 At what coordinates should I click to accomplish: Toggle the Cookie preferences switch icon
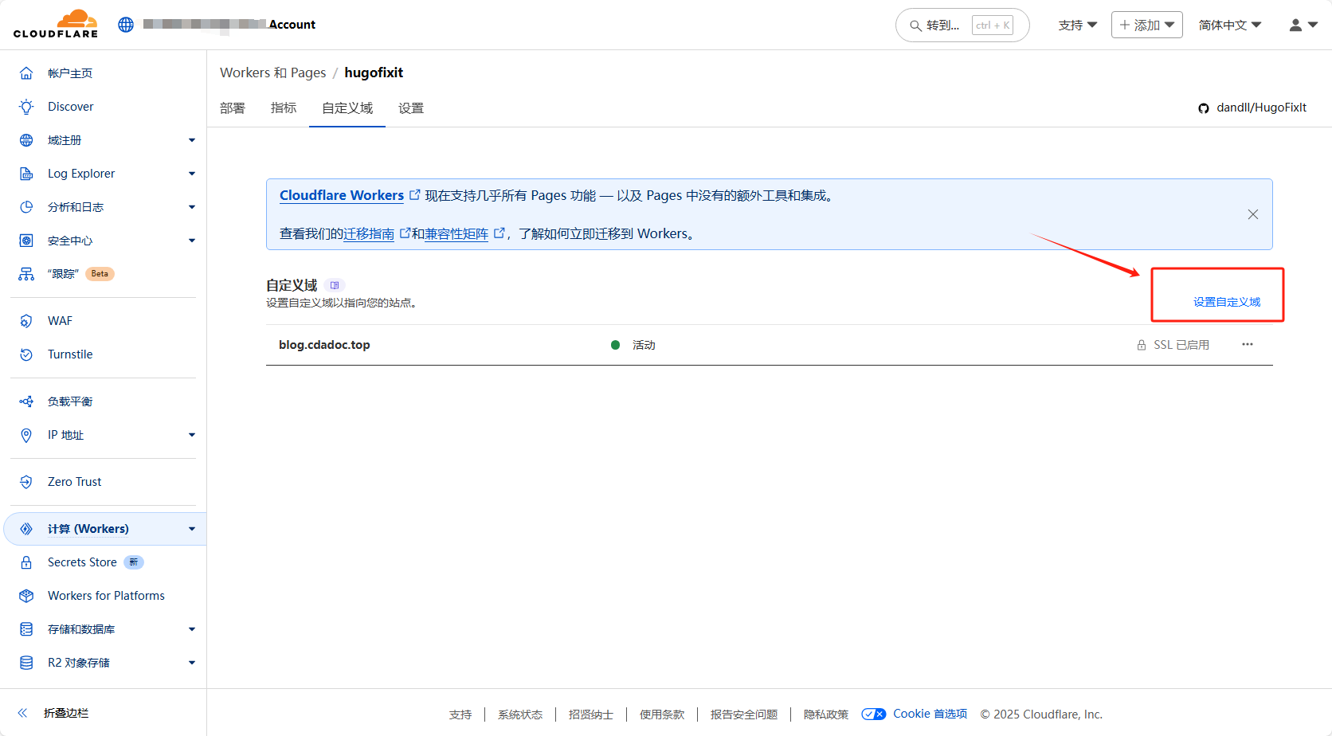click(x=873, y=714)
